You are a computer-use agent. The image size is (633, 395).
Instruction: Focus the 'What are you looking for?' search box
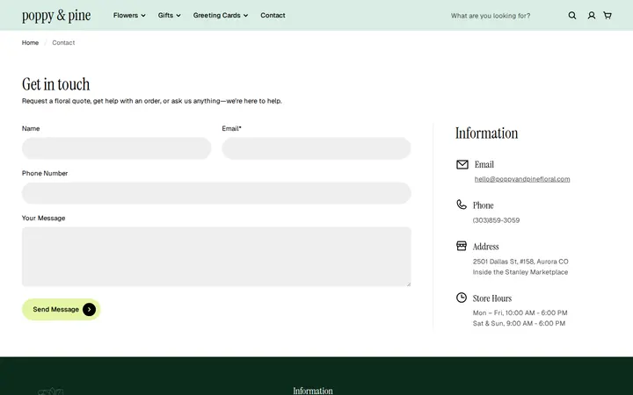point(491,16)
